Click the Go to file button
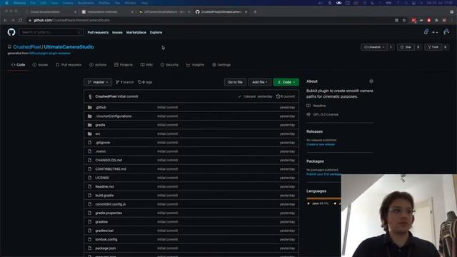The image size is (457, 257). pyautogui.click(x=235, y=82)
